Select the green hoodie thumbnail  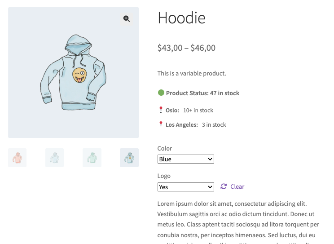pyautogui.click(x=92, y=158)
